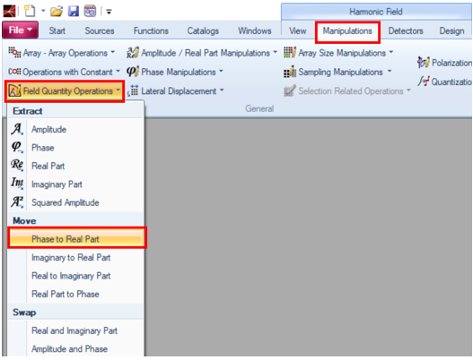Select the Phase extract icon
This screenshot has width=473, height=360.
[x=17, y=147]
